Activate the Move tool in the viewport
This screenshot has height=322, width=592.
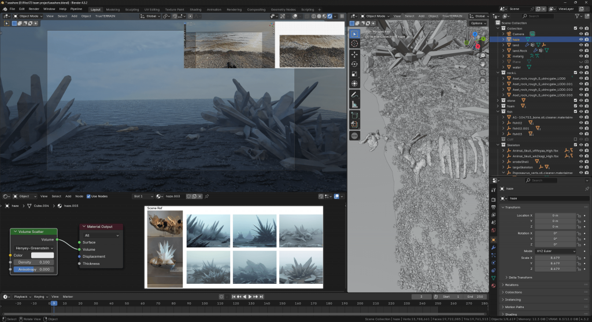tap(354, 54)
